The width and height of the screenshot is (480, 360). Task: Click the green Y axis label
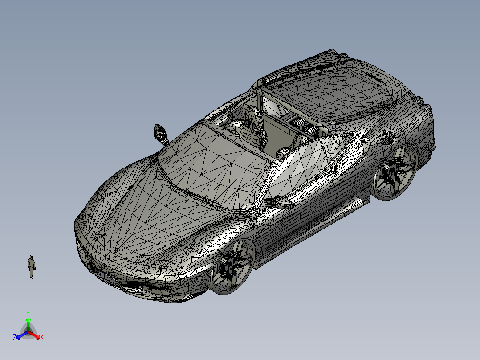28,312
